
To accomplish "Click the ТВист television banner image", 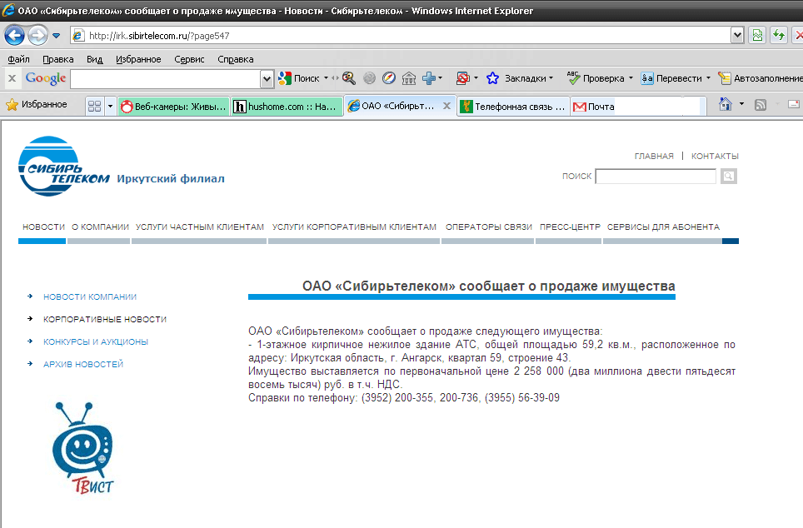I will point(82,448).
